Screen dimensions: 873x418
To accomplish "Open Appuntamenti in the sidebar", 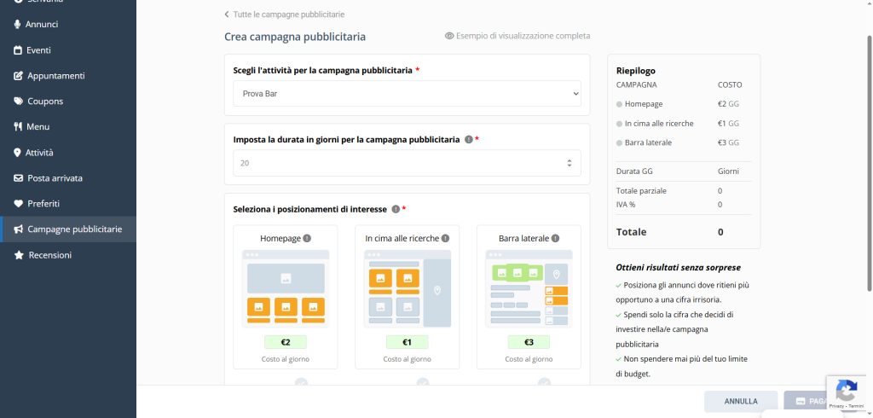I will [x=55, y=76].
